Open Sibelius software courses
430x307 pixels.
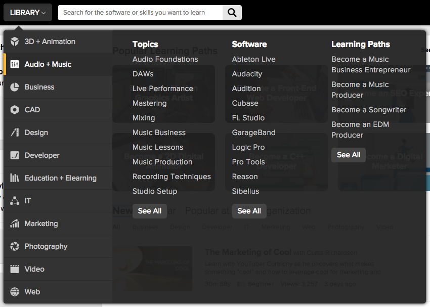pyautogui.click(x=245, y=191)
